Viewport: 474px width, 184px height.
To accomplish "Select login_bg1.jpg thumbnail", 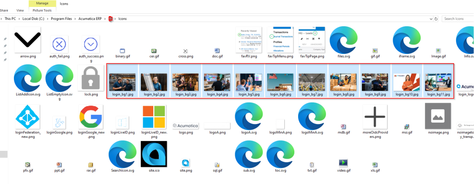I will [122, 82].
